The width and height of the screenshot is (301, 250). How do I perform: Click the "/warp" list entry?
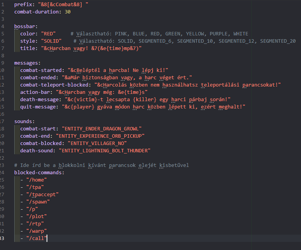(x=37, y=231)
